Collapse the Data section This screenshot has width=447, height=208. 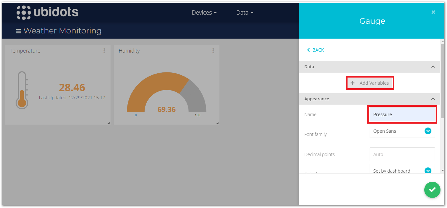(x=433, y=67)
